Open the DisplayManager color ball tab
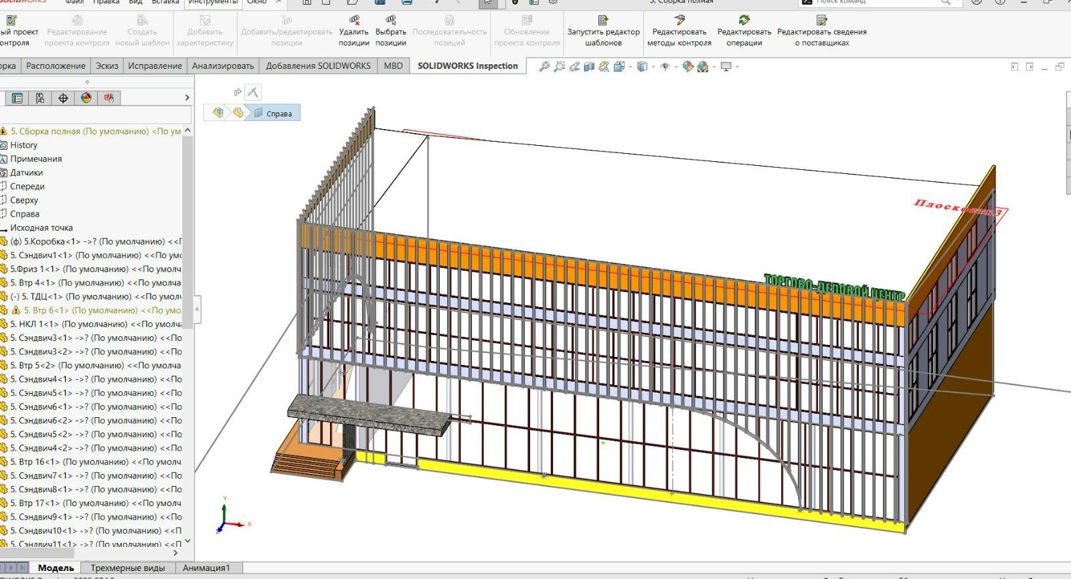 tap(86, 98)
